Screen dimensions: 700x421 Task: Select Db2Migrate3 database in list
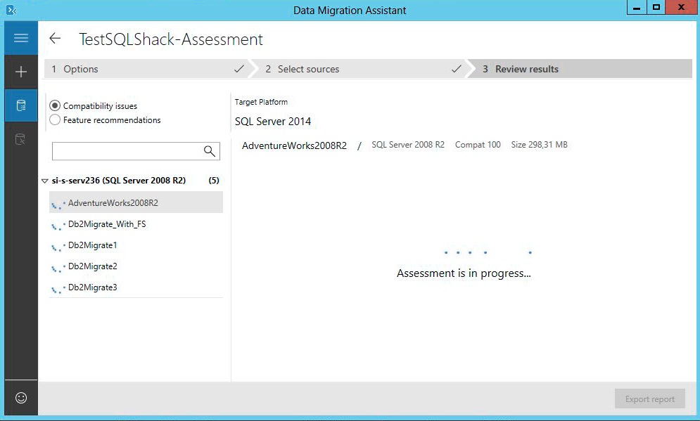92,287
